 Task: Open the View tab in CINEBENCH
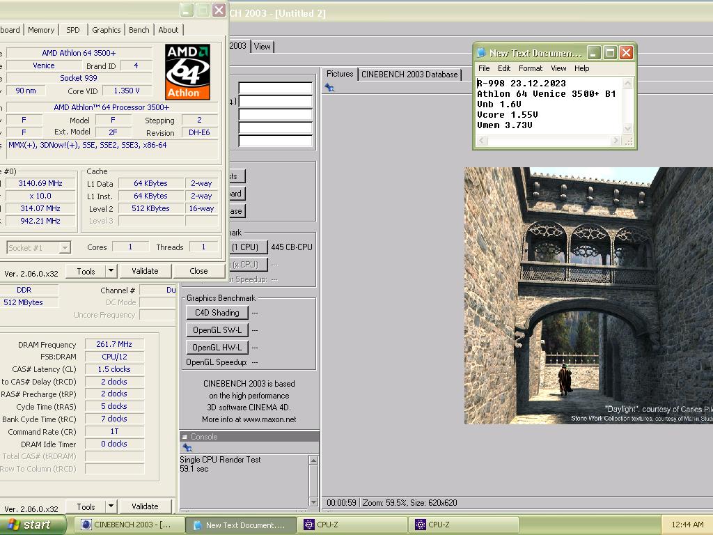pyautogui.click(x=263, y=47)
